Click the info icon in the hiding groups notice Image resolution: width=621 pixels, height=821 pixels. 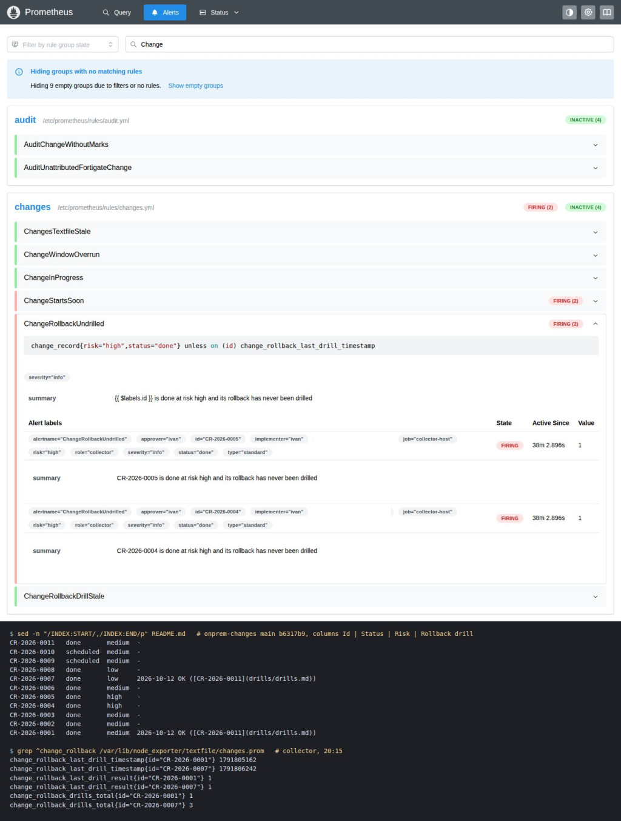click(x=19, y=72)
